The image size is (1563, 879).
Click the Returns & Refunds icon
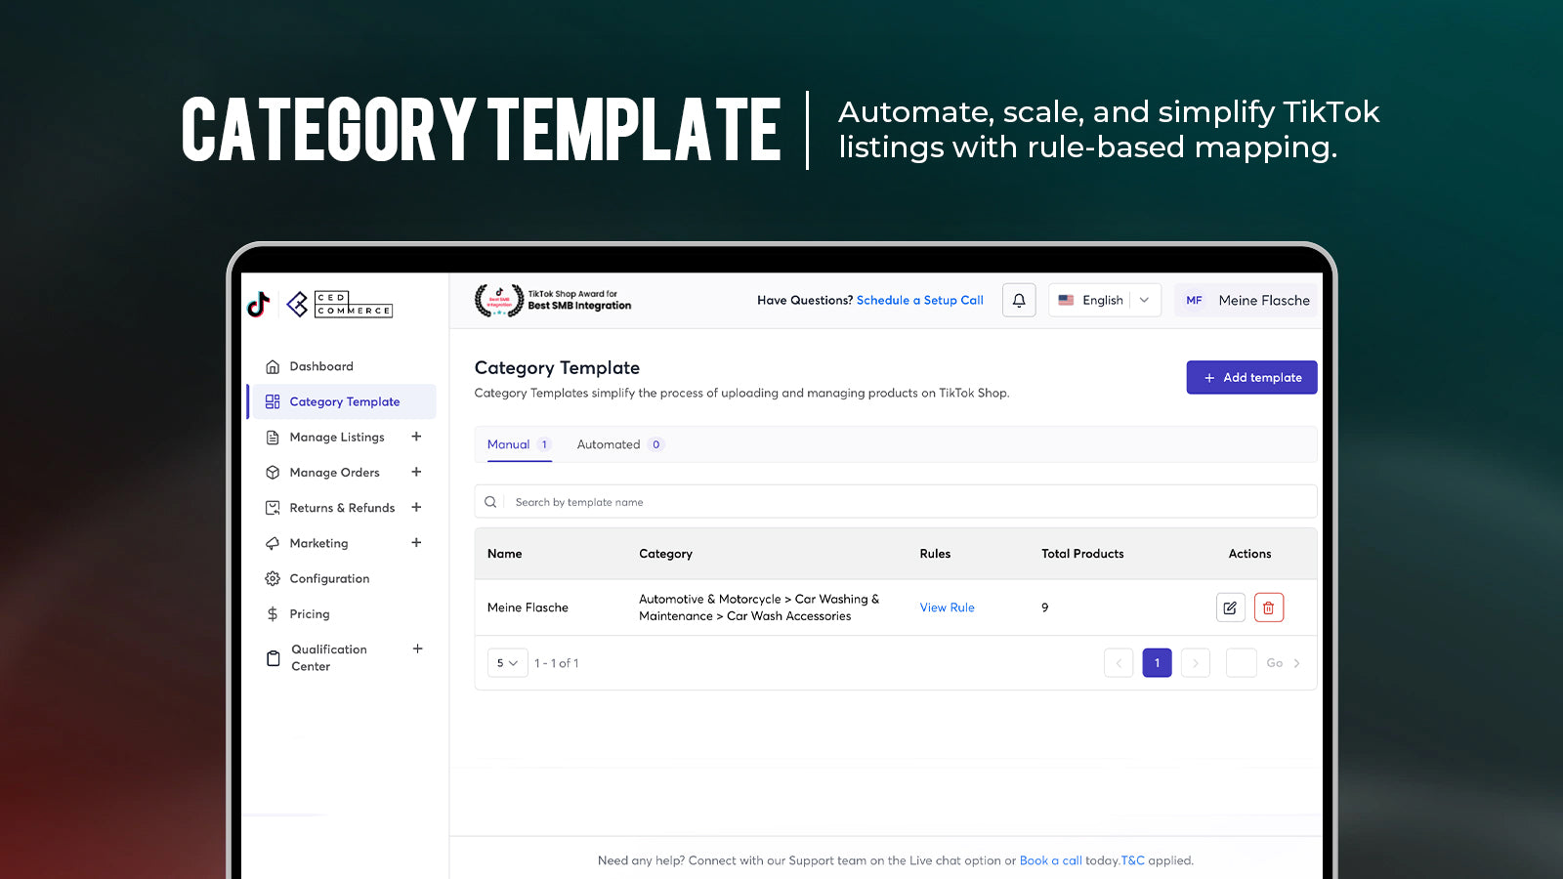click(x=273, y=508)
